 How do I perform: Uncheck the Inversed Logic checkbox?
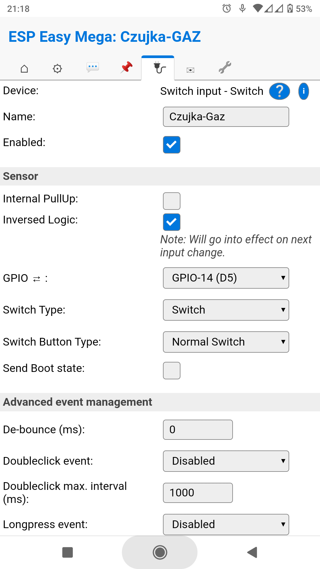172,222
